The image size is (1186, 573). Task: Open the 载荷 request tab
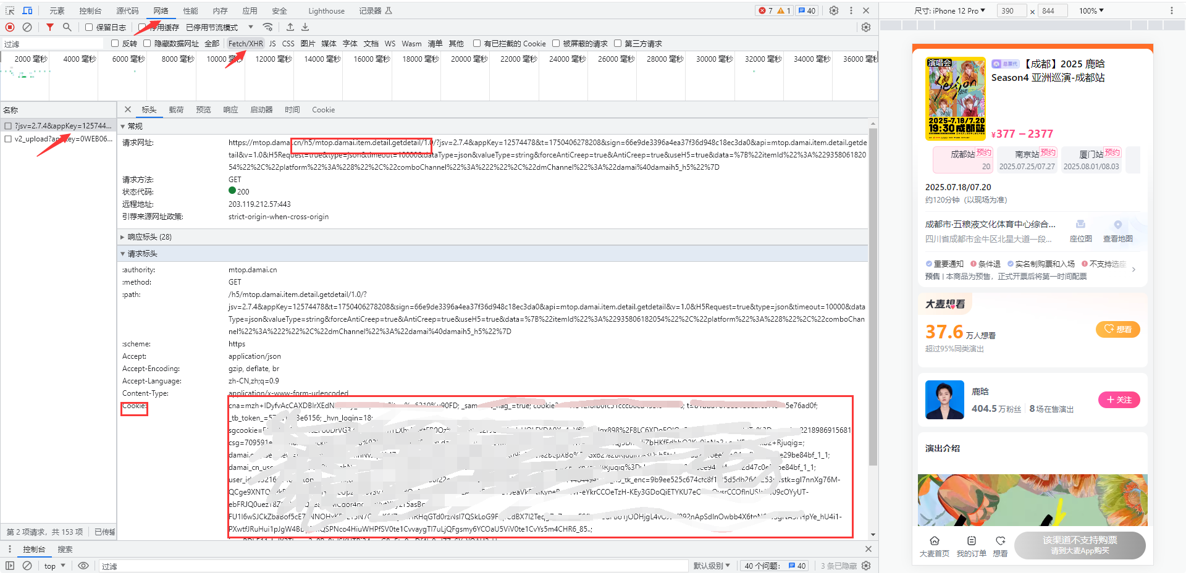coord(176,109)
